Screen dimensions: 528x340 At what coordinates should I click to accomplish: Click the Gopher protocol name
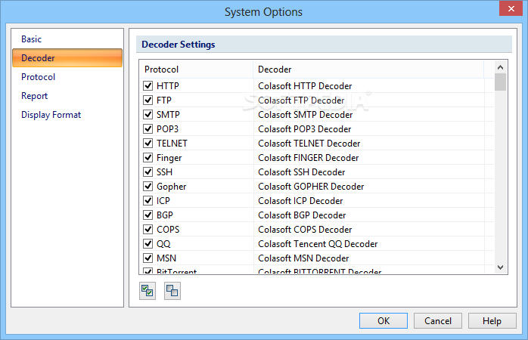tap(172, 187)
